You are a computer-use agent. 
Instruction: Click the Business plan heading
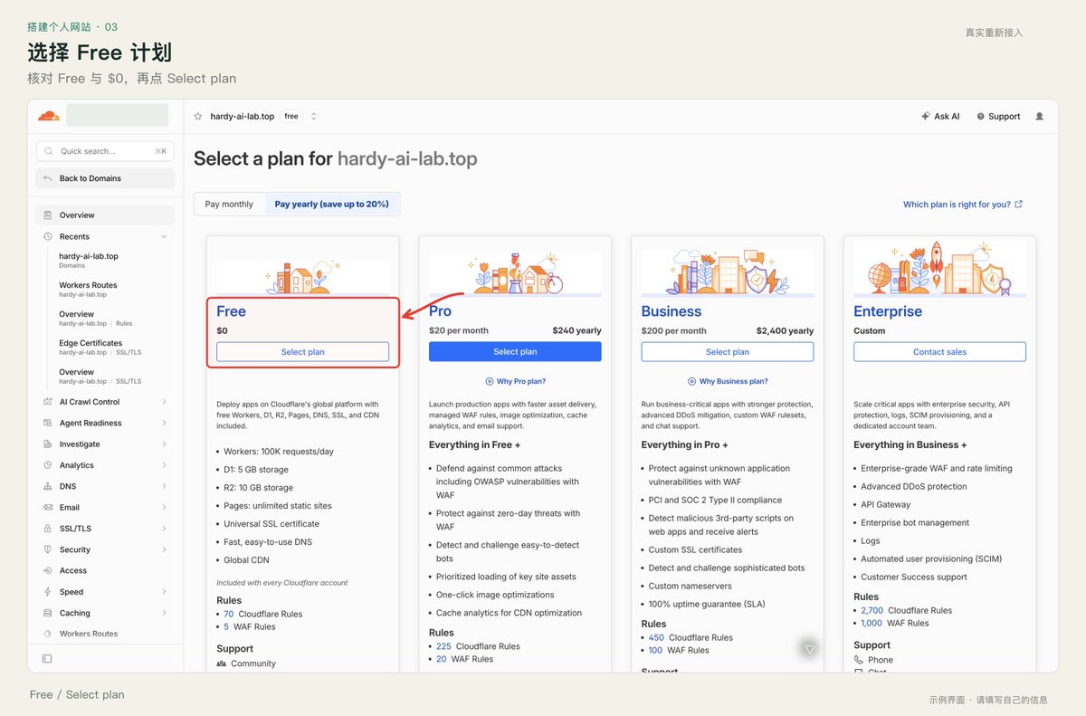672,311
